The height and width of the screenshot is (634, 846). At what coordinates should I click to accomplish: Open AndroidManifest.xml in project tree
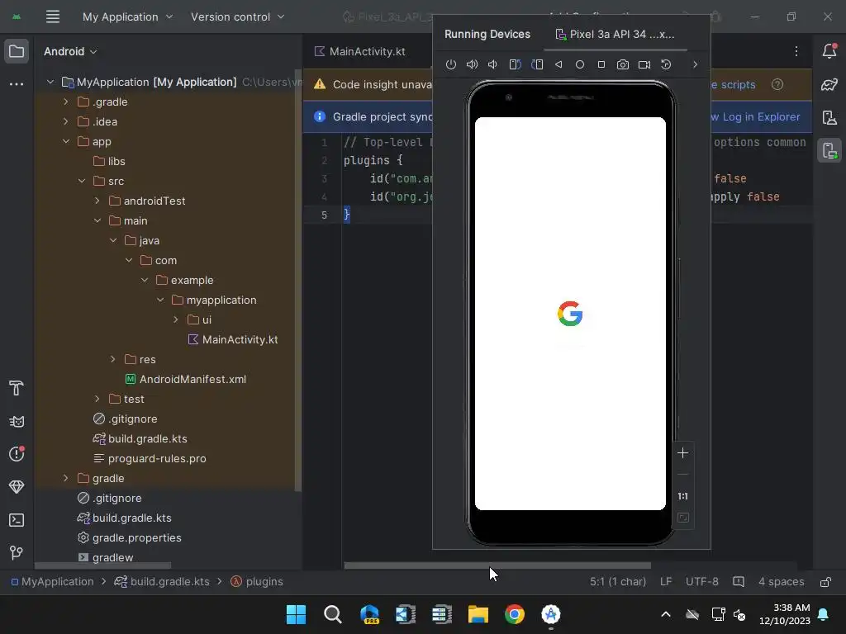tap(186, 379)
